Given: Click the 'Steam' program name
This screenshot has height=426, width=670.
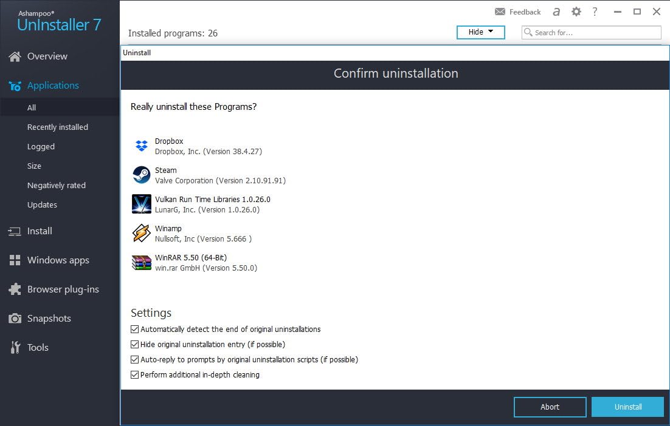Looking at the screenshot, I should point(166,170).
